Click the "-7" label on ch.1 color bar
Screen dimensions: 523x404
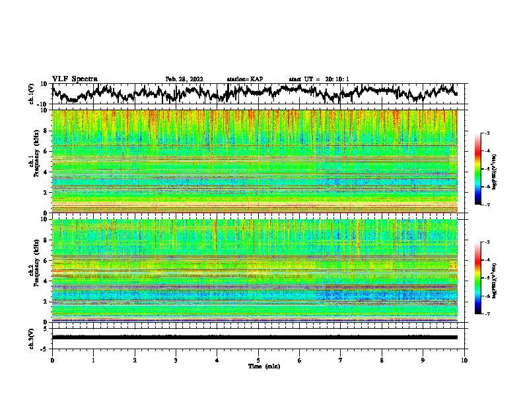487,205
